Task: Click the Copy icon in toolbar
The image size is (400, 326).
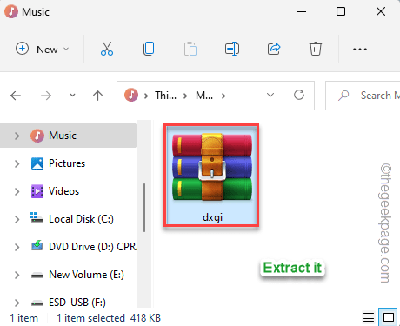Action: point(149,49)
